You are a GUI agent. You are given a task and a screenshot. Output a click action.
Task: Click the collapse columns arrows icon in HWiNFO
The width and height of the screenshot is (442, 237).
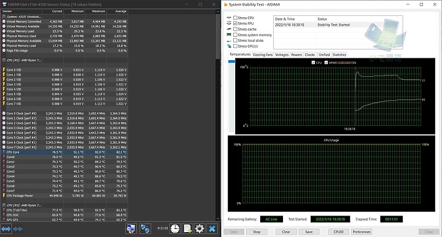point(17,229)
